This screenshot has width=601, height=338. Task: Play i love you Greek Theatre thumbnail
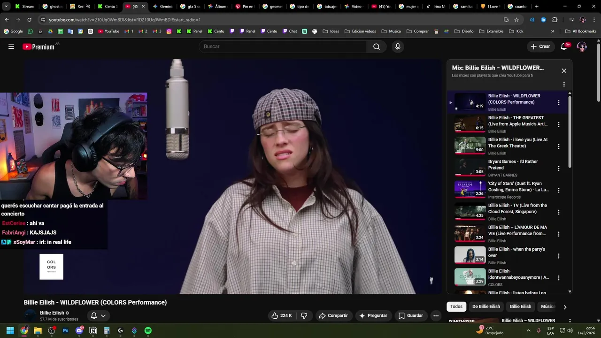pyautogui.click(x=470, y=146)
